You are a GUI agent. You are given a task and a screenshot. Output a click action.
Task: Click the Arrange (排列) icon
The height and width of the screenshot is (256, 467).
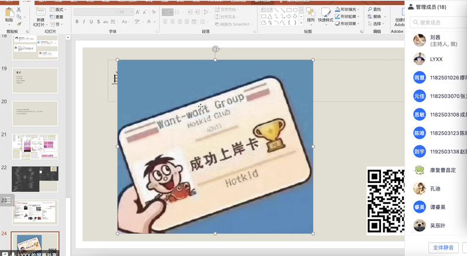pos(310,13)
